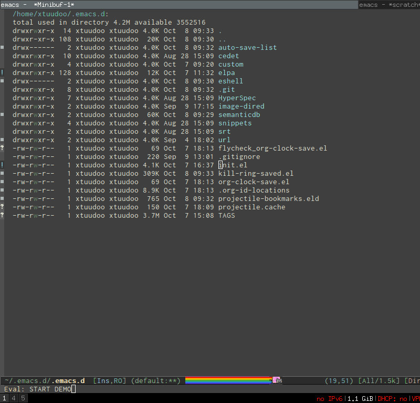Open the snippets directory
This screenshot has height=403, width=420.
click(235, 123)
